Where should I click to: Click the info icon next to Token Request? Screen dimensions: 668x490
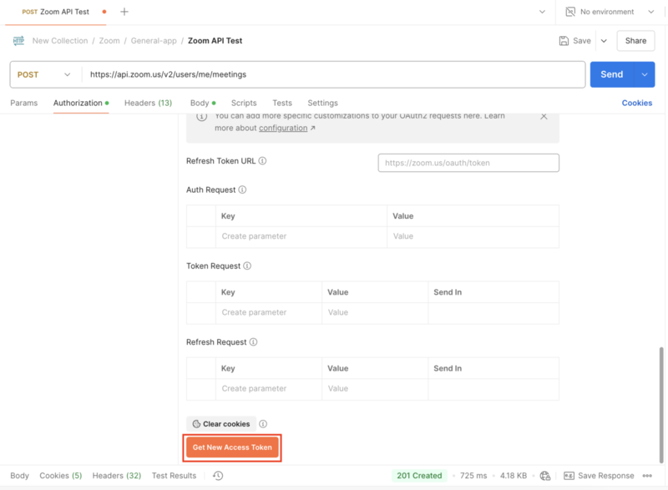[x=245, y=265]
